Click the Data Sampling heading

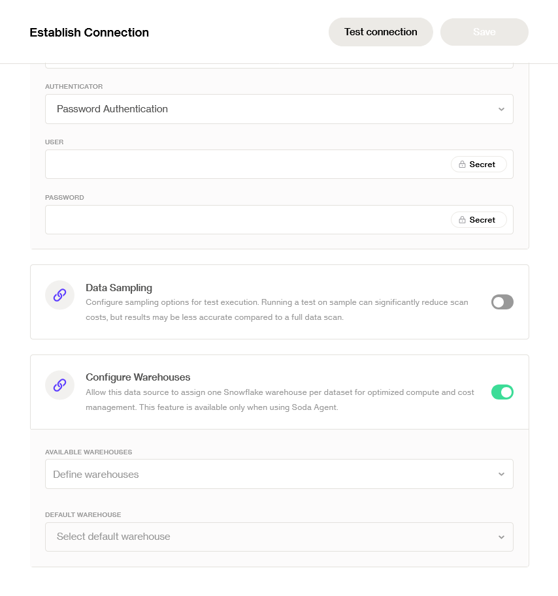click(119, 287)
